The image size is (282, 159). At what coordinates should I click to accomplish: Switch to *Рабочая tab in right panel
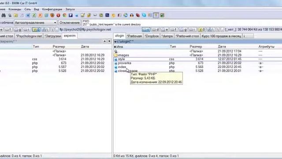click(134, 36)
